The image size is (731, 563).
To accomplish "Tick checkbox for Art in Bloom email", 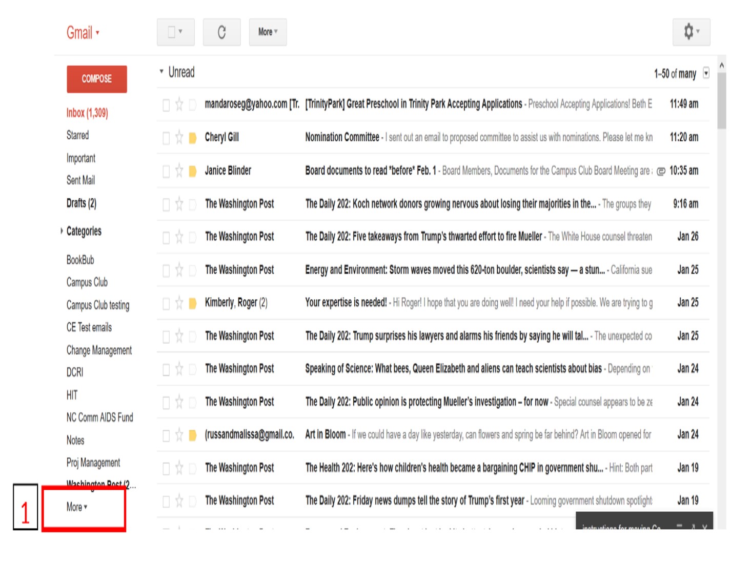I will pos(166,435).
